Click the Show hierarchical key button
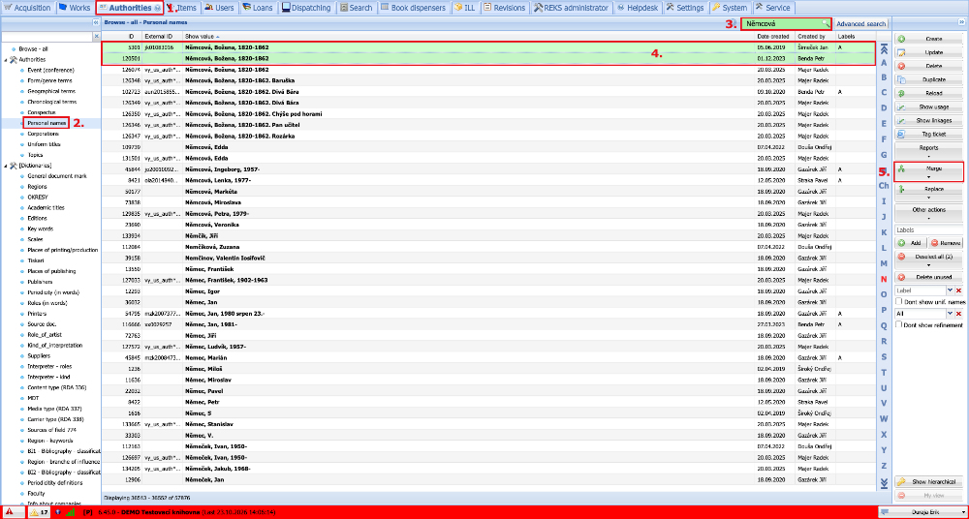Viewport: 969px width, 519px height. pos(929,482)
